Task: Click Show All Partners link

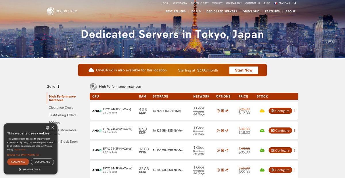Action: pyautogui.click(x=24, y=155)
